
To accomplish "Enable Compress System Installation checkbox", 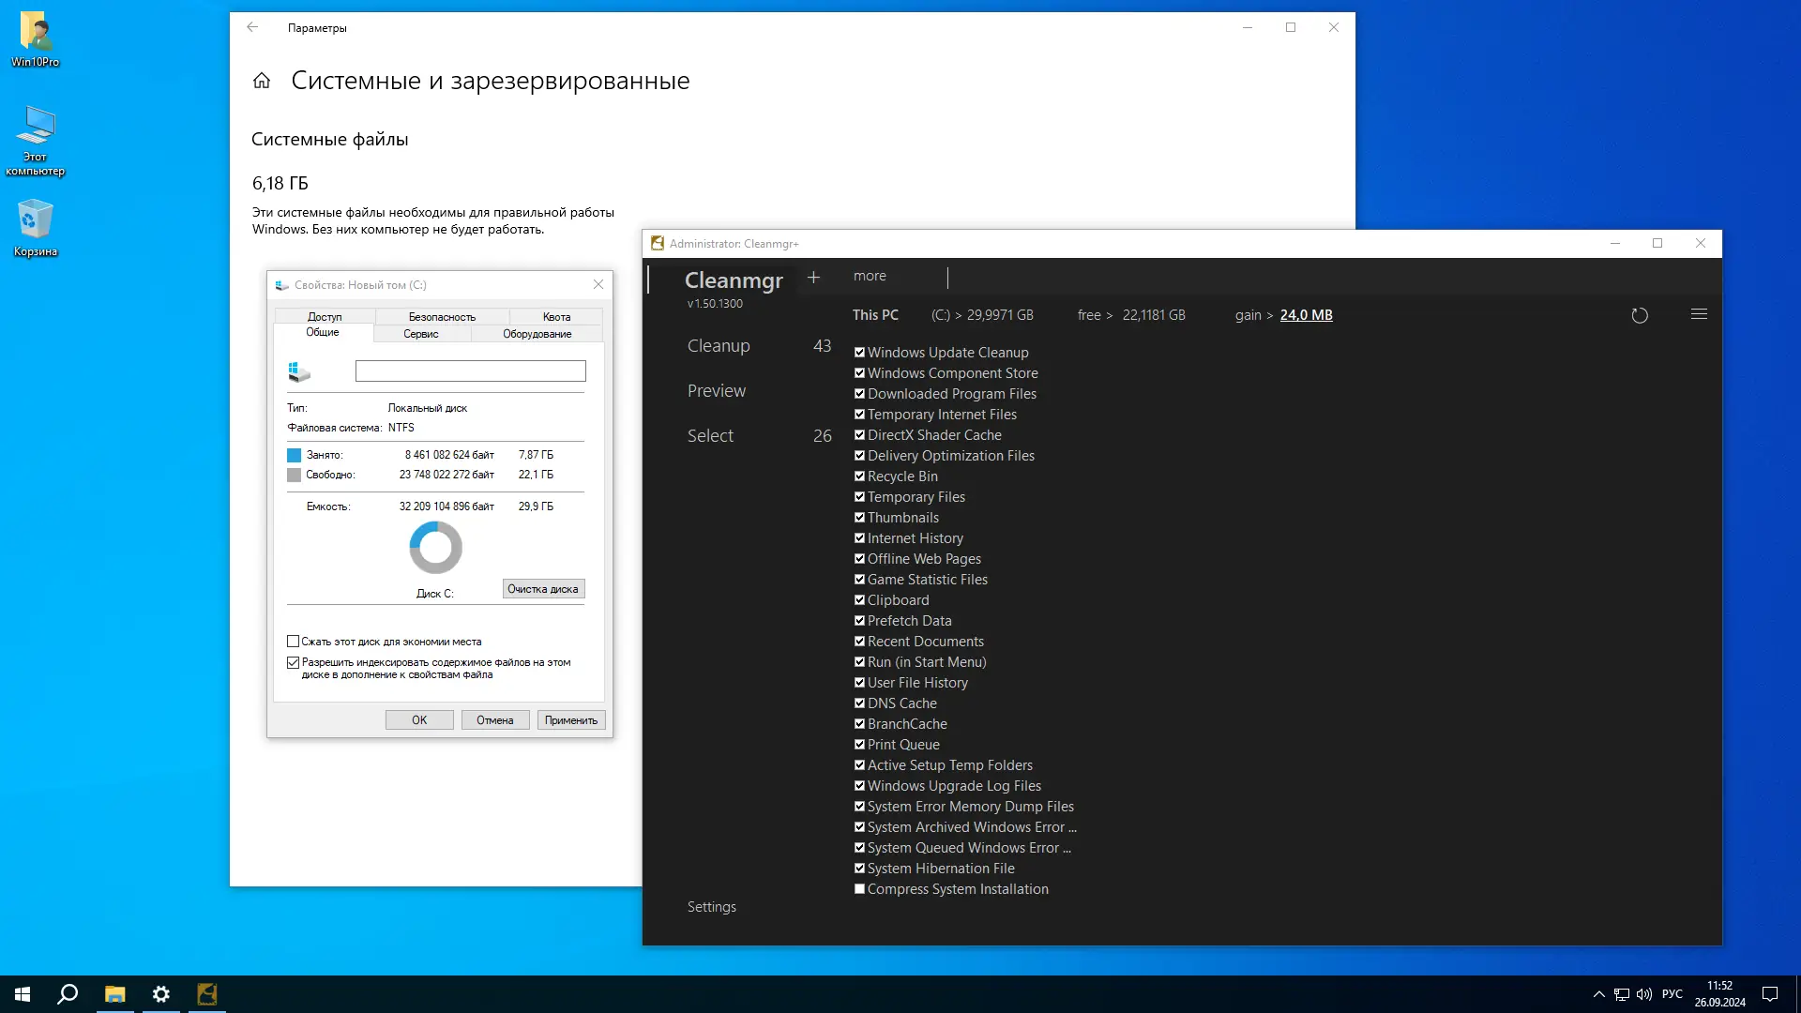I will (859, 889).
